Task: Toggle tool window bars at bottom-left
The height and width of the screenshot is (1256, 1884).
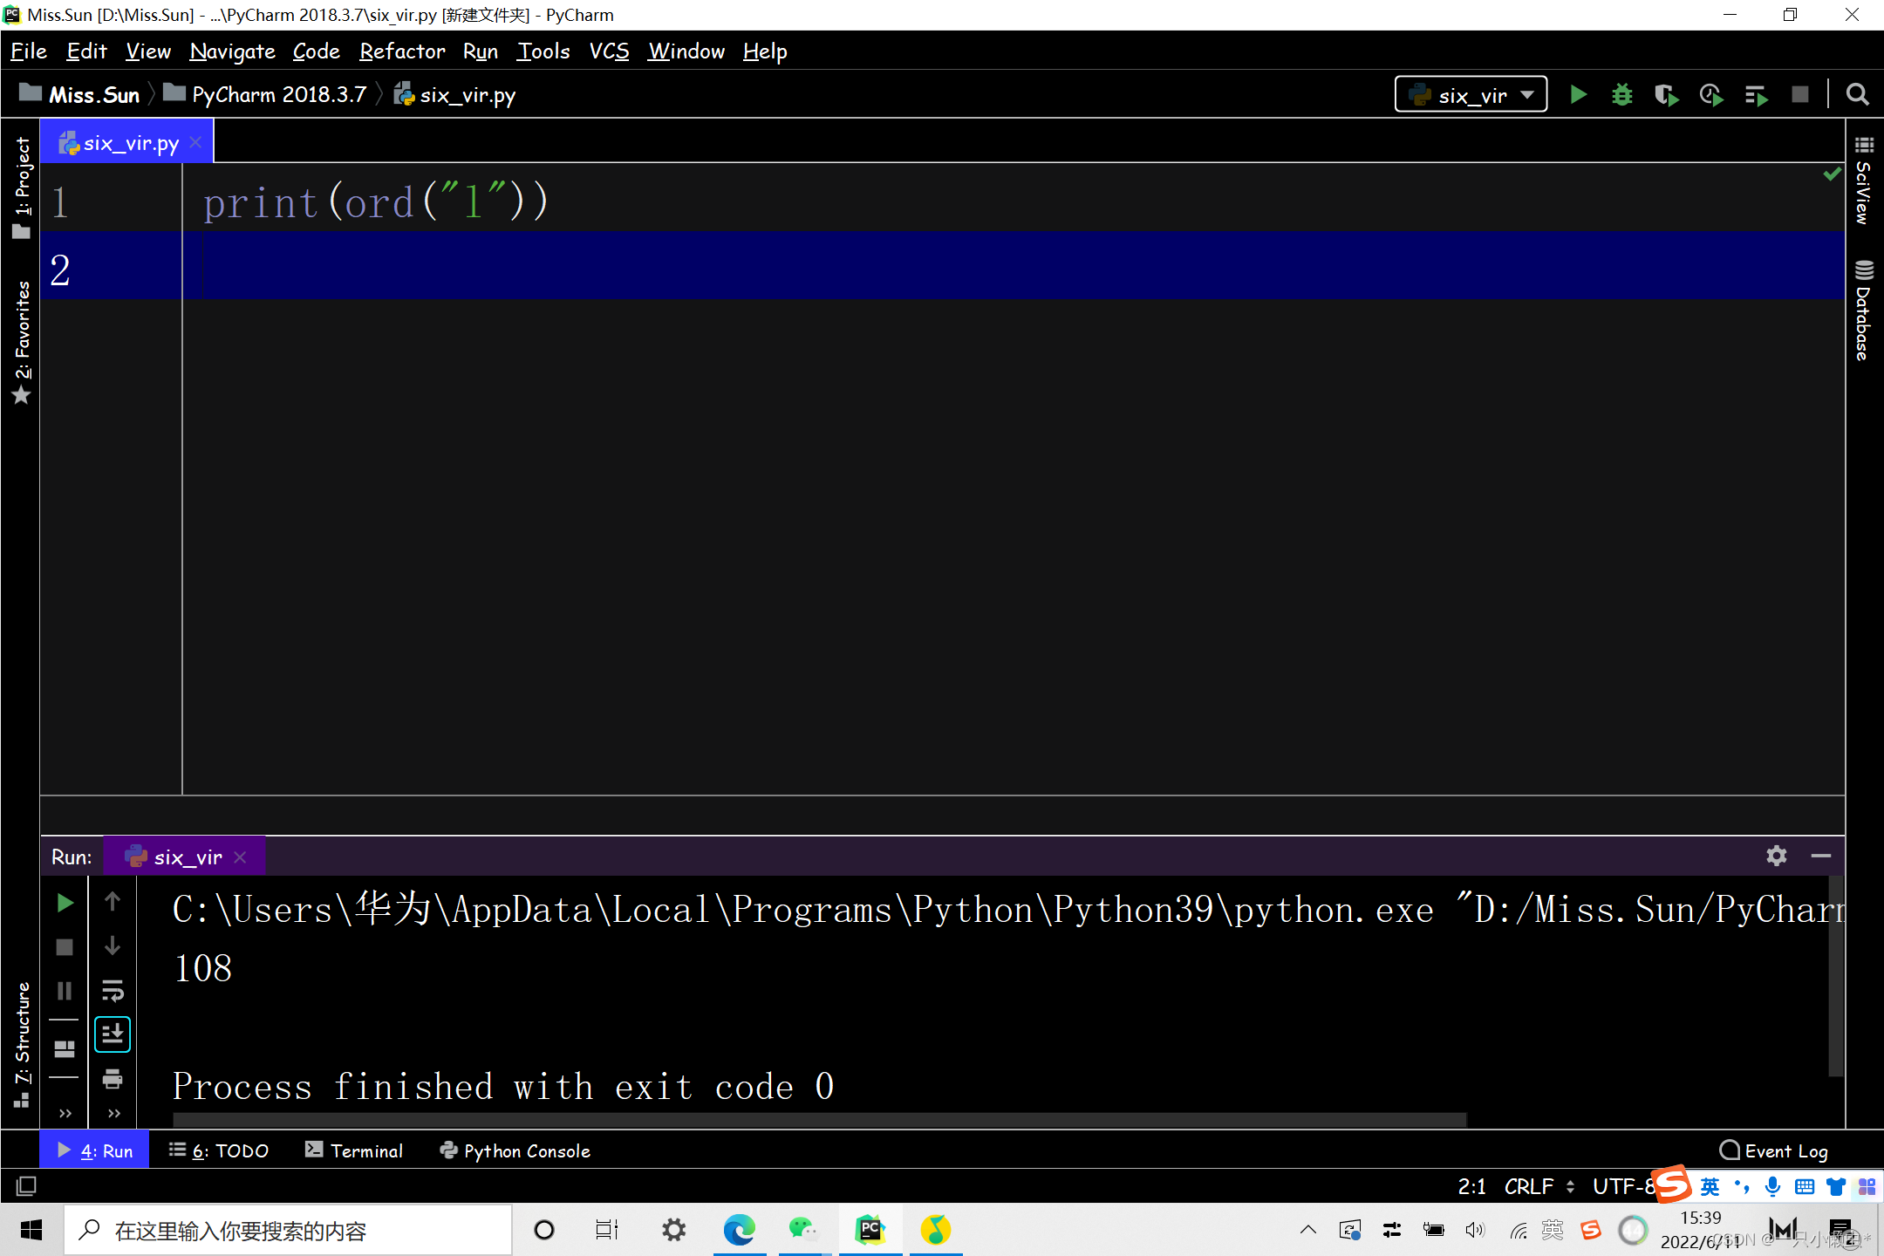Action: coord(26,1185)
